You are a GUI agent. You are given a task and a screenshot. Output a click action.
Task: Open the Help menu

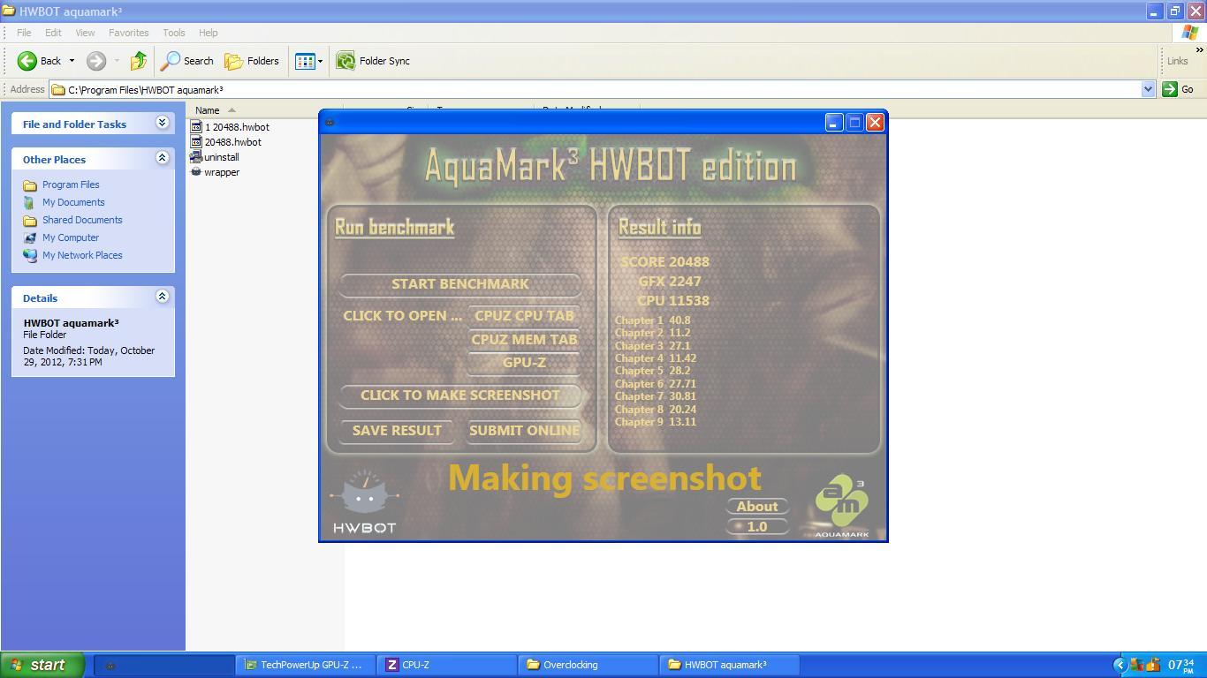[208, 33]
